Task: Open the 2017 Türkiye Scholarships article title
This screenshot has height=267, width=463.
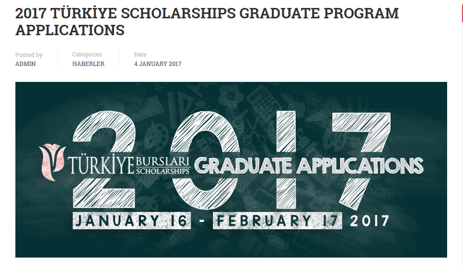Action: pyautogui.click(x=207, y=21)
